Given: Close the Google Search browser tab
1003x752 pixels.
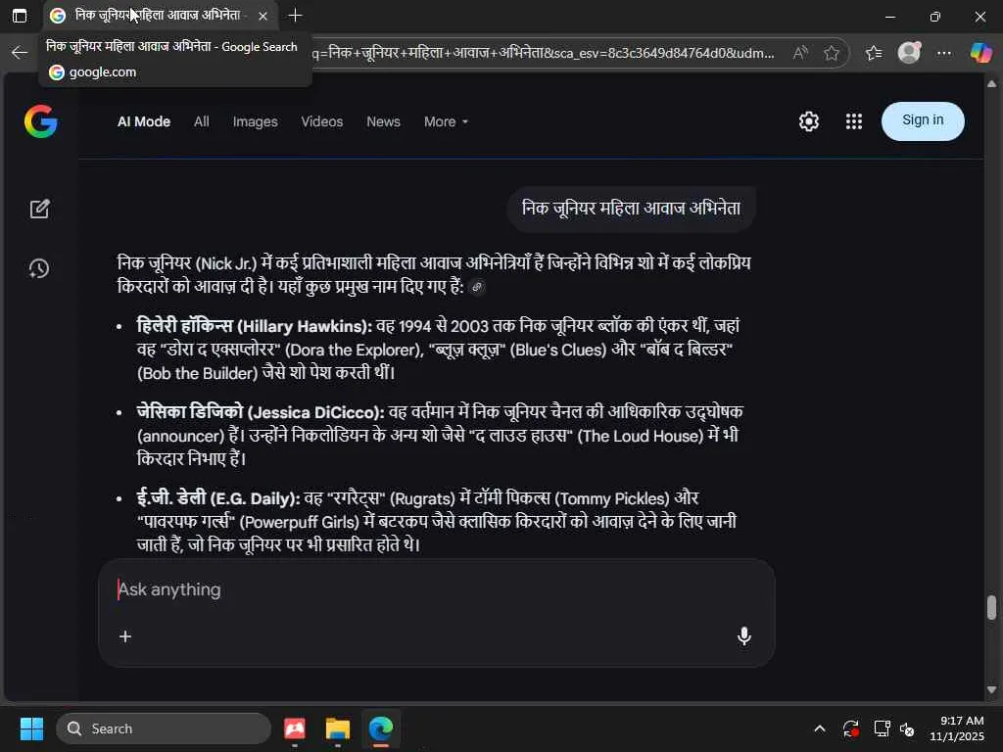Looking at the screenshot, I should 263,16.
